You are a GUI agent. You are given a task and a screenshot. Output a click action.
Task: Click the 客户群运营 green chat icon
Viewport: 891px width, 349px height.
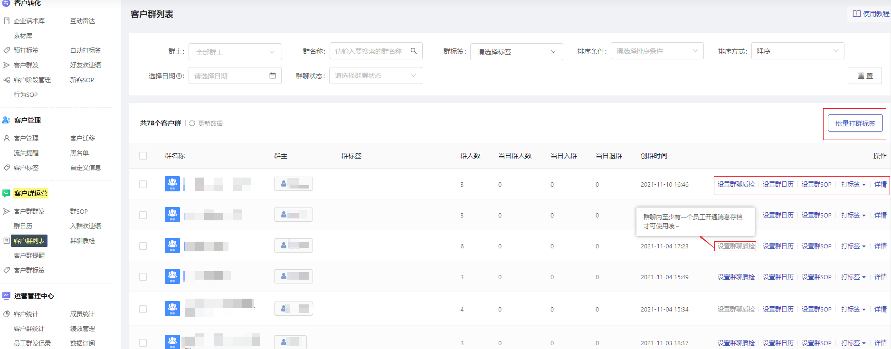(6, 193)
